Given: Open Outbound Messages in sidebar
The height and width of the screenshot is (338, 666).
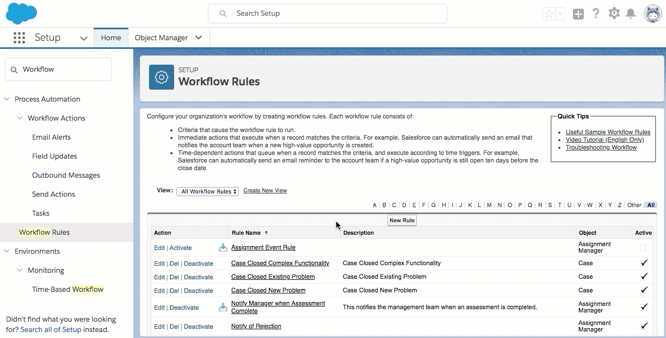Looking at the screenshot, I should coord(66,175).
